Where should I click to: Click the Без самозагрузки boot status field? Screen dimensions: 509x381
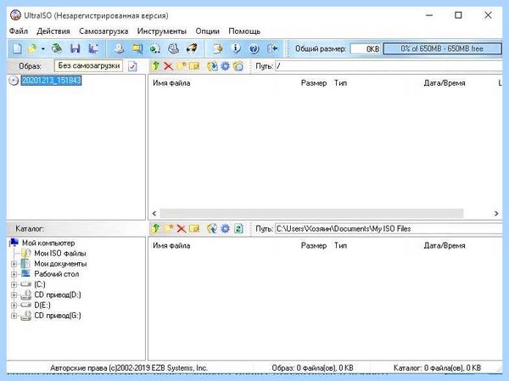88,65
